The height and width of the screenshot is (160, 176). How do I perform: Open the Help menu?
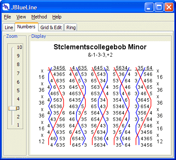(x=57, y=17)
